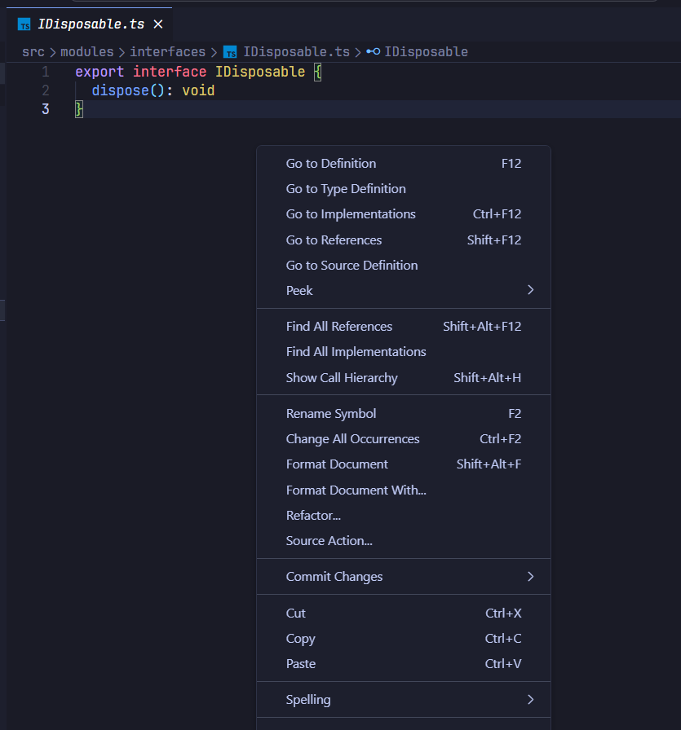
Task: Select Format Document menu entry
Action: point(404,464)
